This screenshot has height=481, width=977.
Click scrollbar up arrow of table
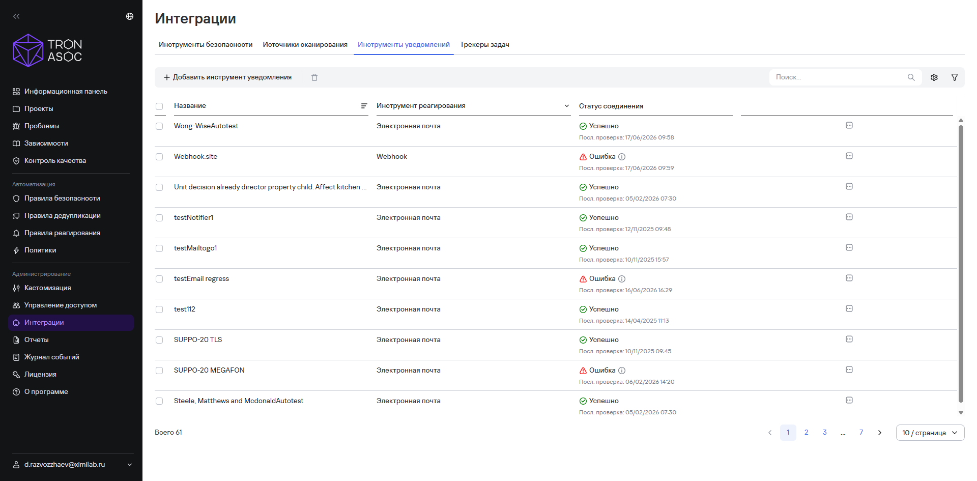961,121
